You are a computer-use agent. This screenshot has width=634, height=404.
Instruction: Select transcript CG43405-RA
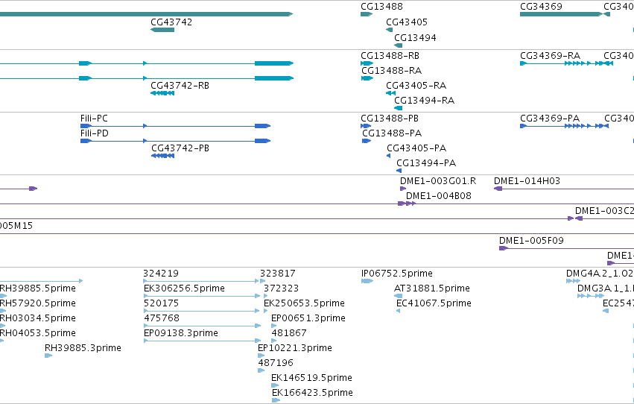point(390,93)
